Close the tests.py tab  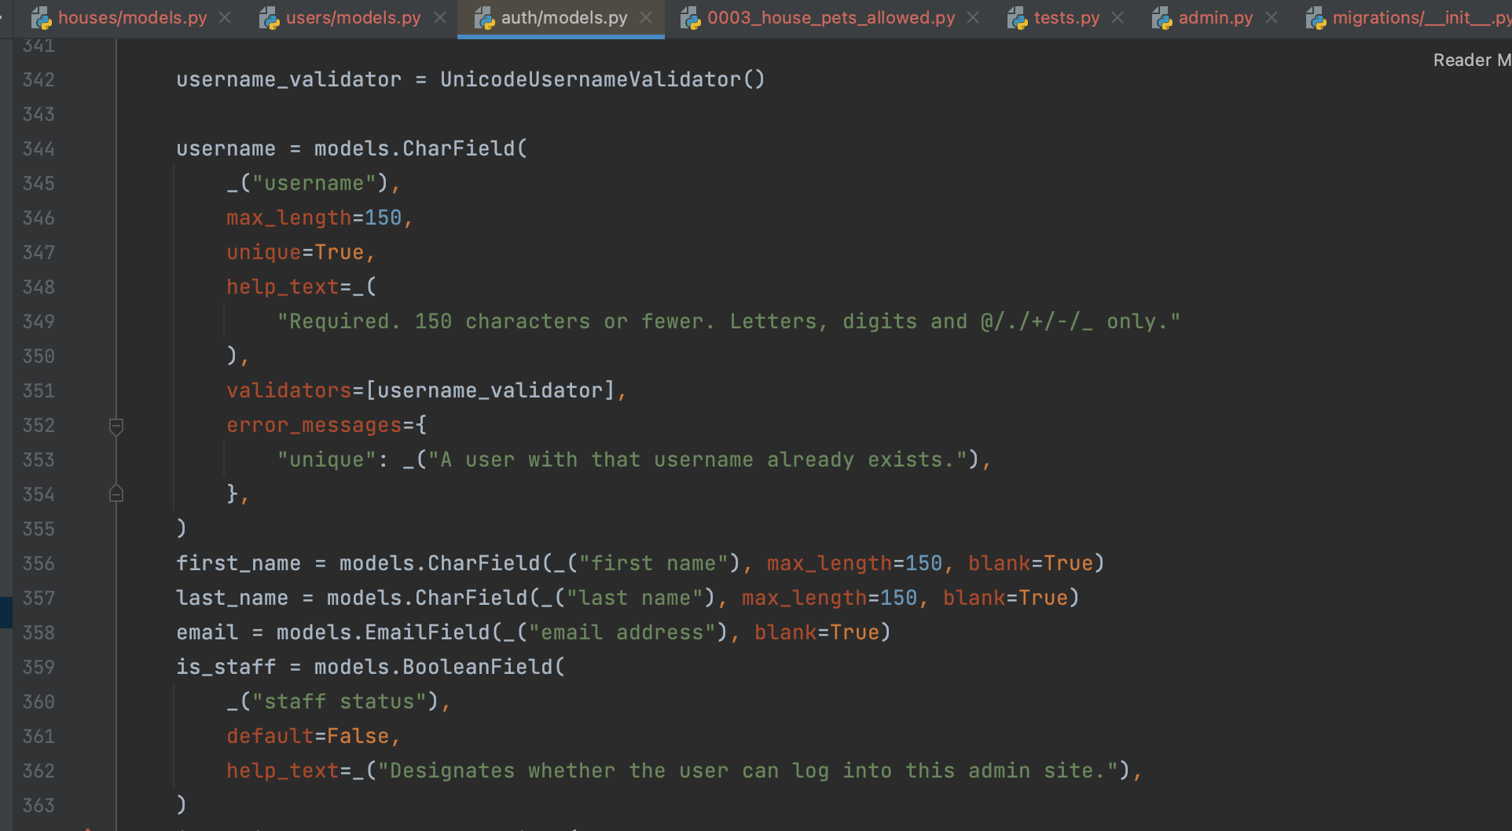point(1117,17)
